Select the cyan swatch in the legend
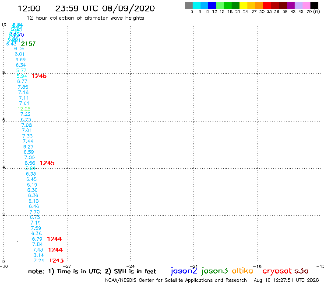The width and height of the screenshot is (324, 284). pyautogui.click(x=197, y=5)
